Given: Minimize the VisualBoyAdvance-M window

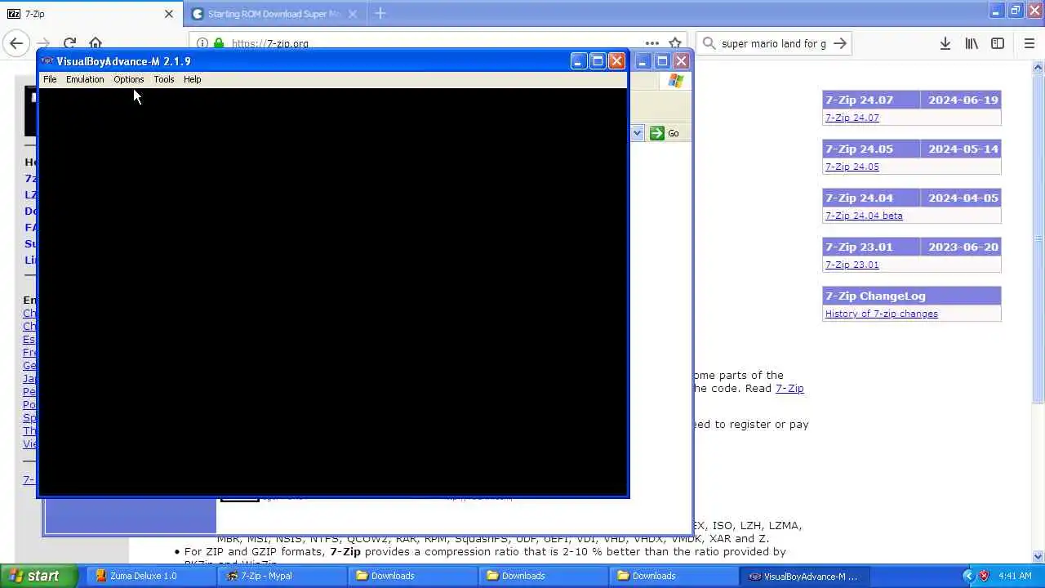Looking at the screenshot, I should [578, 61].
